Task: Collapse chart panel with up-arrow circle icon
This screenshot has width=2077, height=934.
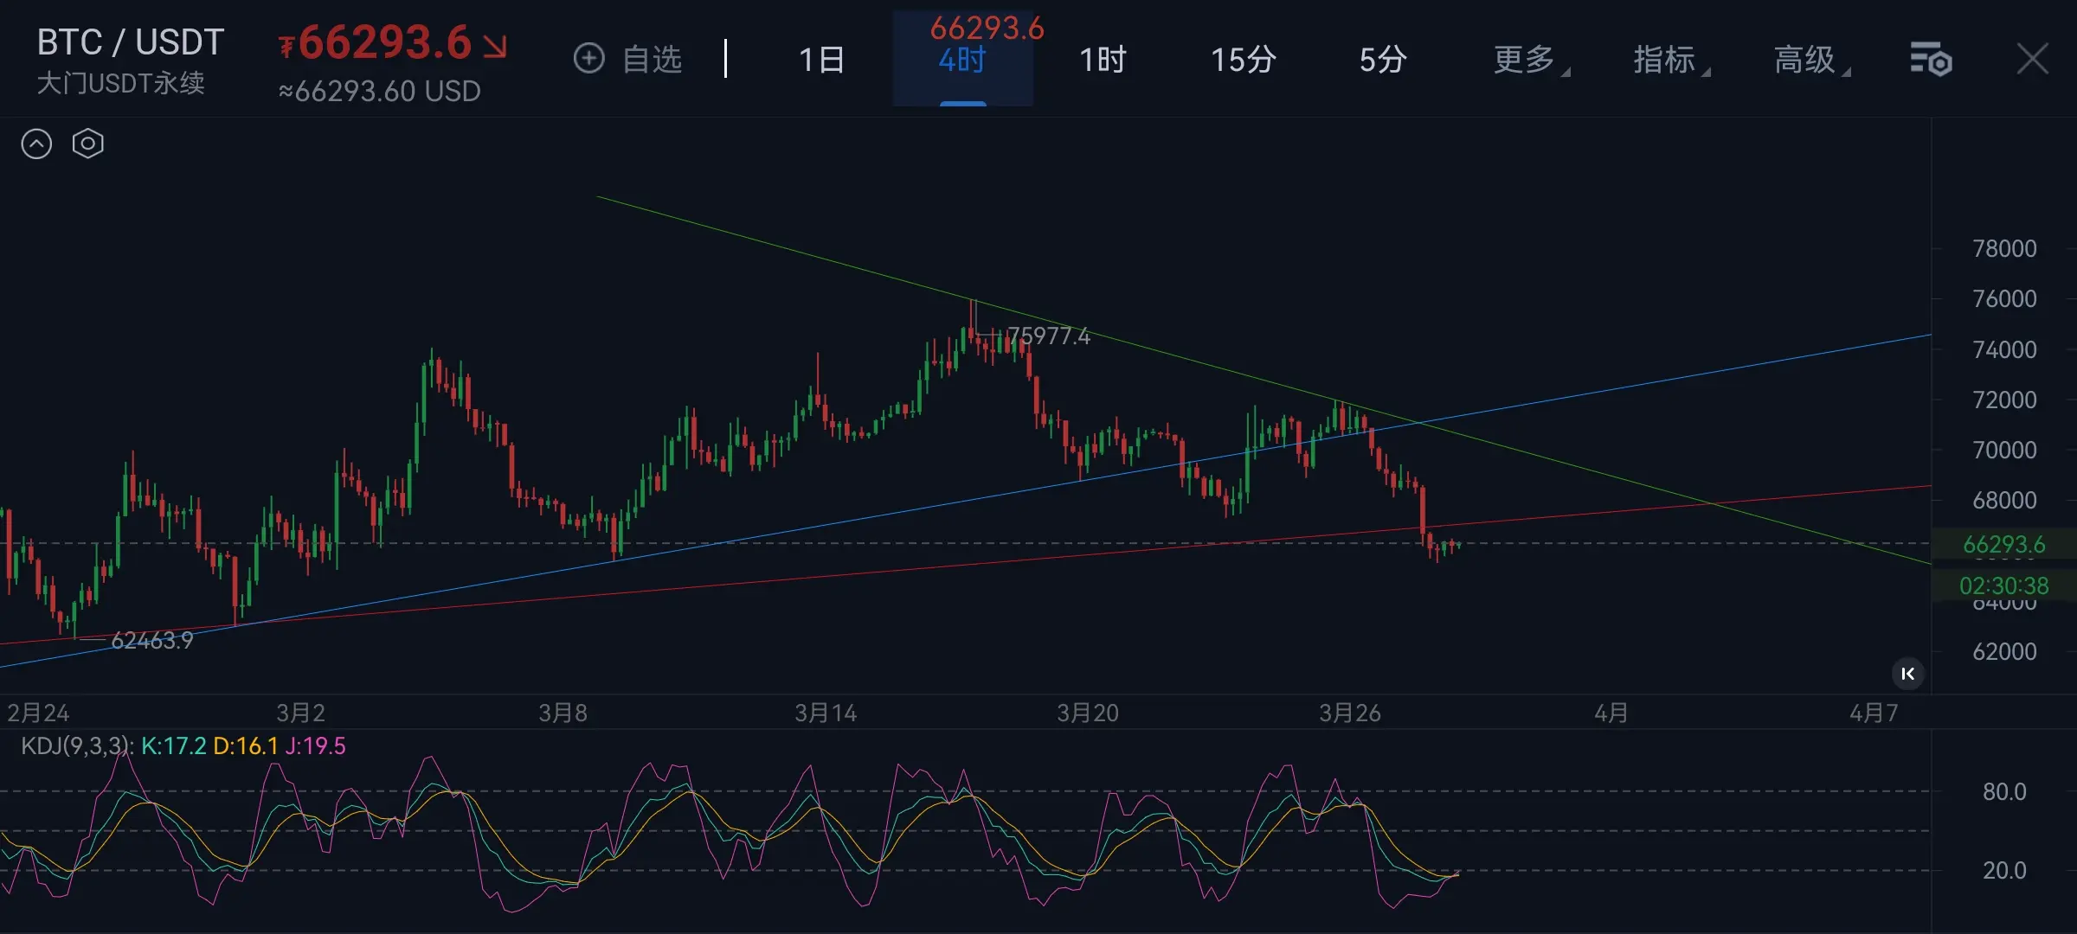Action: point(36,144)
